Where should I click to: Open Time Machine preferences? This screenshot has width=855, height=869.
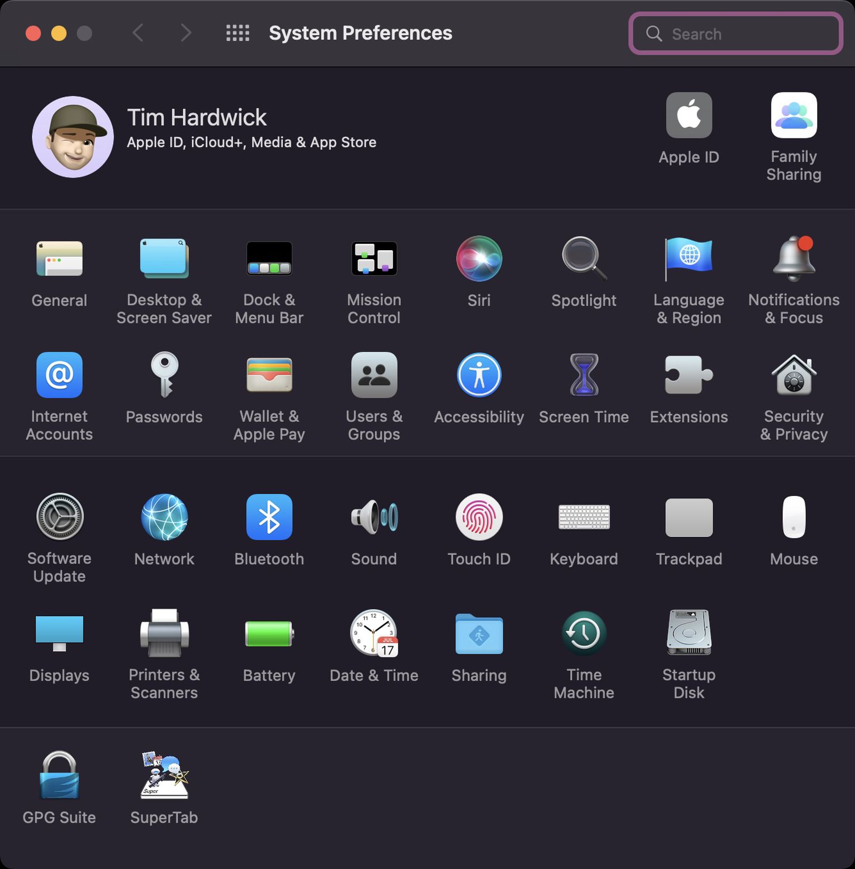pyautogui.click(x=584, y=634)
